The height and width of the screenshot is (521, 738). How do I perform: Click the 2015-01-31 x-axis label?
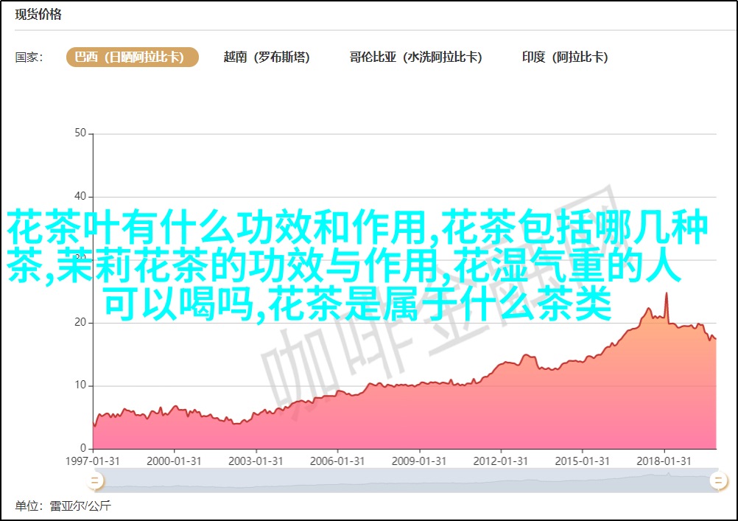coord(583,461)
